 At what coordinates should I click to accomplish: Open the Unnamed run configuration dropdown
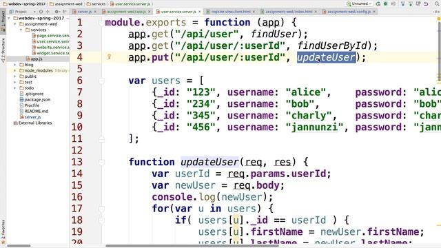coord(360,4)
